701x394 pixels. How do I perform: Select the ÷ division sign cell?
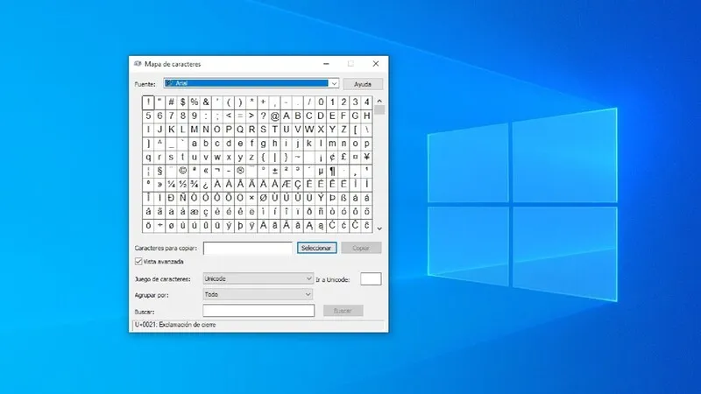(159, 226)
